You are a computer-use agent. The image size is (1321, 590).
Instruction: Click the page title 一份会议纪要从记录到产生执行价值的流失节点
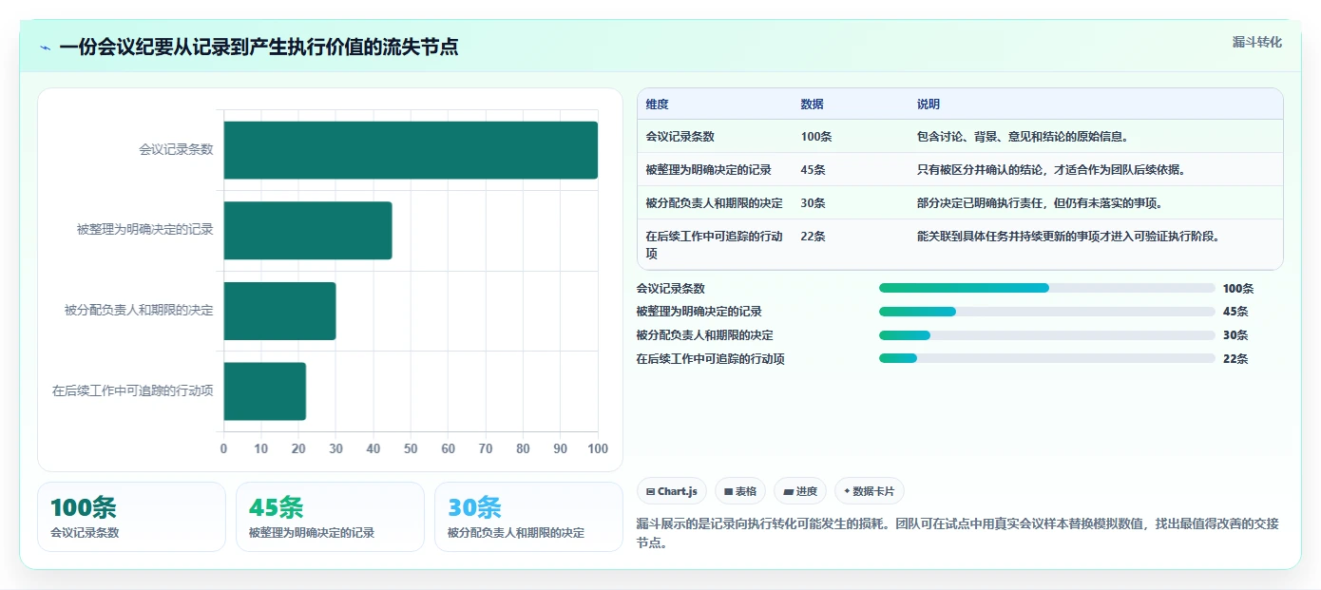(x=258, y=47)
